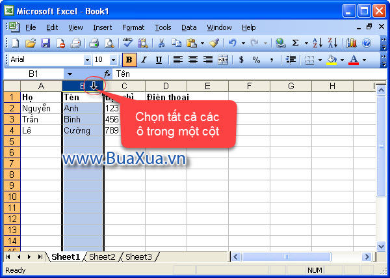
Task: Apply the Currency style dollar icon
Action: (241, 60)
